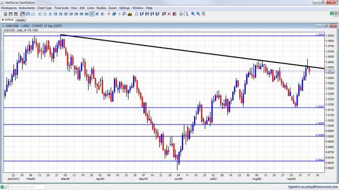Click the black descending trend line
Screen dimensions: 339x190
192,52
